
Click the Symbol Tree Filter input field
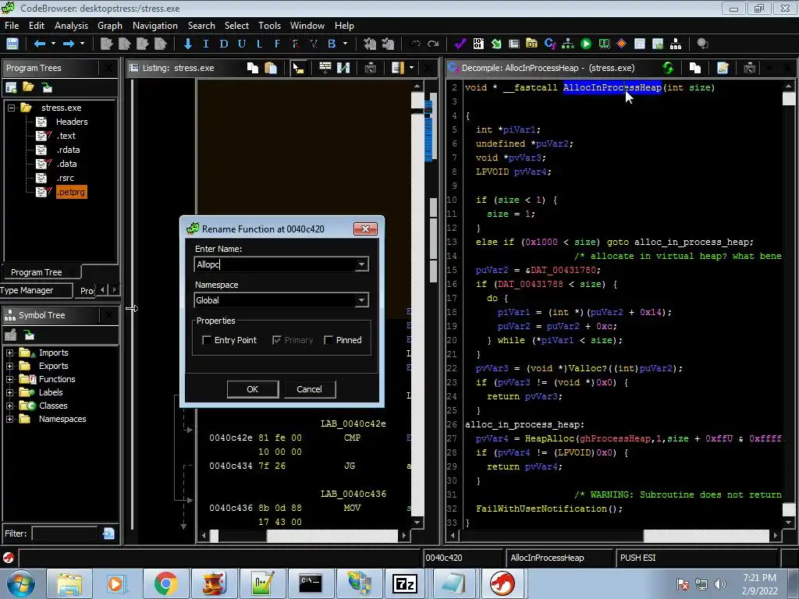pyautogui.click(x=64, y=533)
